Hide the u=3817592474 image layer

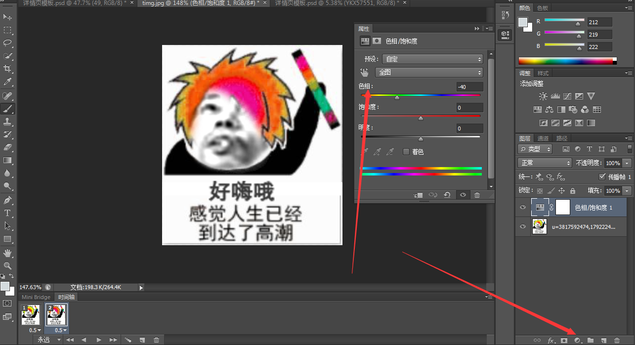(x=523, y=226)
